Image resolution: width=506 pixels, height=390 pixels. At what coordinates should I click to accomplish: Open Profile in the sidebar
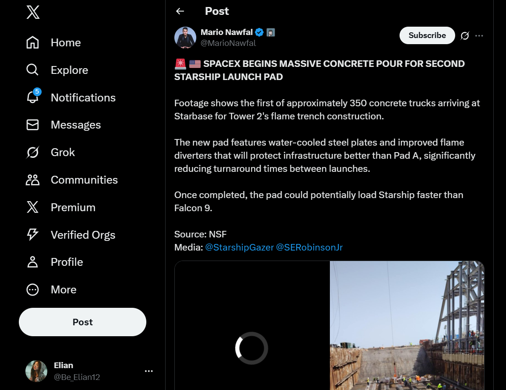[67, 262]
